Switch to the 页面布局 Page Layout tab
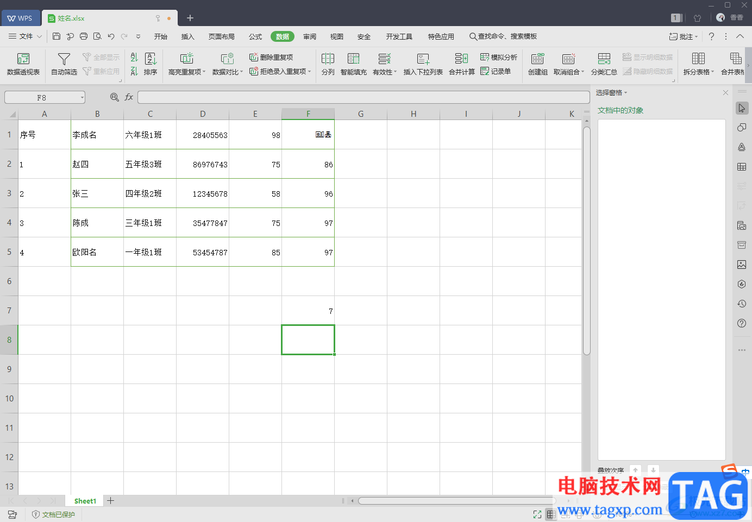 coord(222,36)
